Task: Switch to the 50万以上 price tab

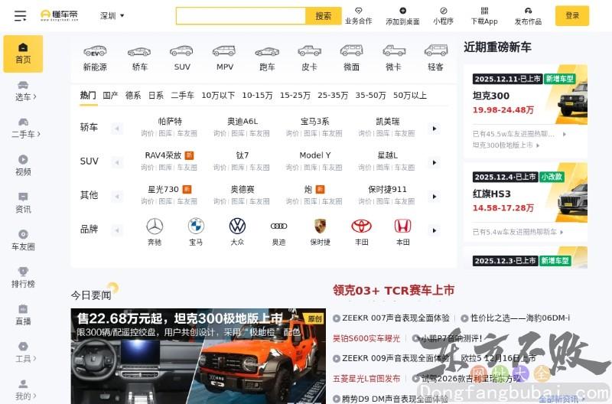Action: coord(410,95)
